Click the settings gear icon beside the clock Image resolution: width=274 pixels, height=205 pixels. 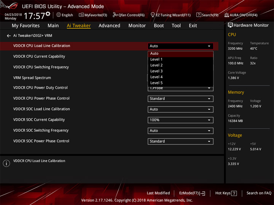click(48, 14)
